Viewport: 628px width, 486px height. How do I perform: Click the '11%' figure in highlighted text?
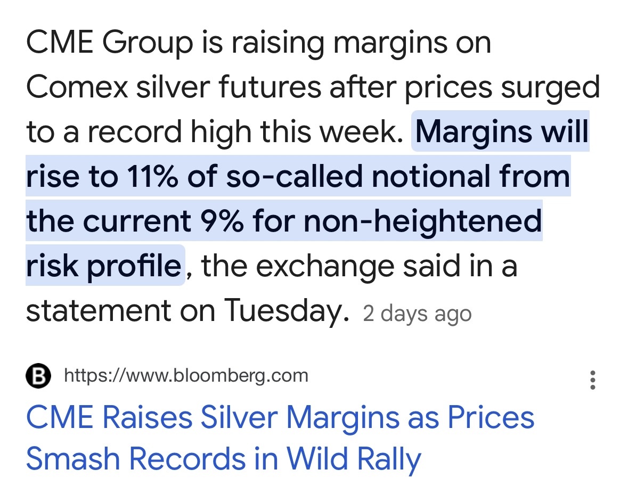(x=152, y=176)
